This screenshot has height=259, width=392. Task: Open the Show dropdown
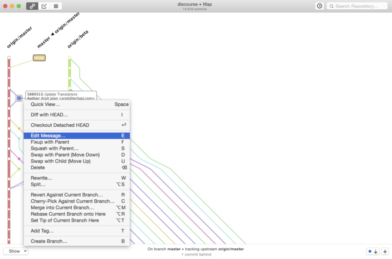16,251
